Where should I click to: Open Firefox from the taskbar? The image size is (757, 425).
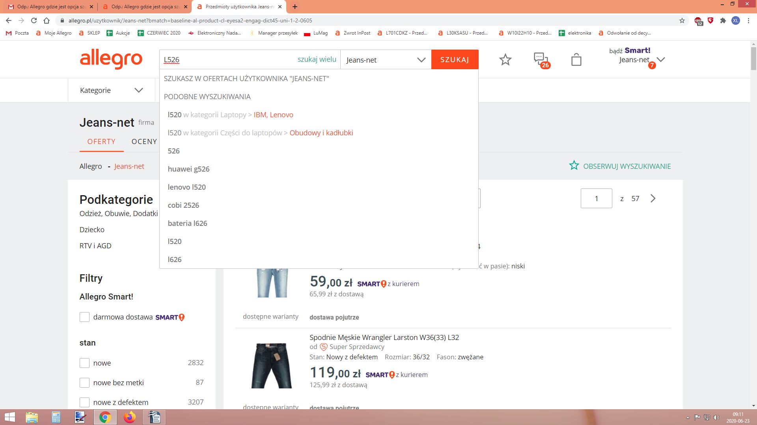129,417
